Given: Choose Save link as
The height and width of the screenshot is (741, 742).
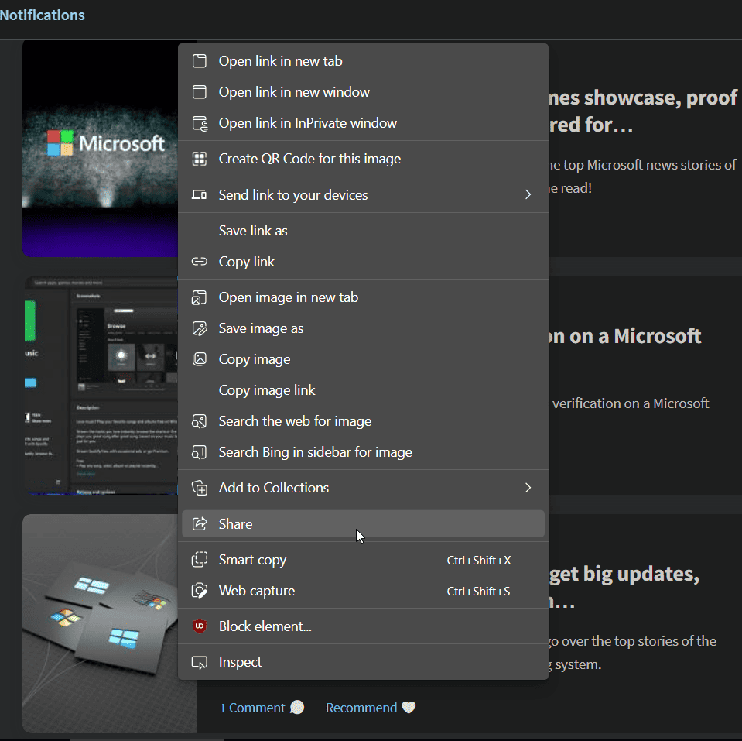Looking at the screenshot, I should pos(363,231).
